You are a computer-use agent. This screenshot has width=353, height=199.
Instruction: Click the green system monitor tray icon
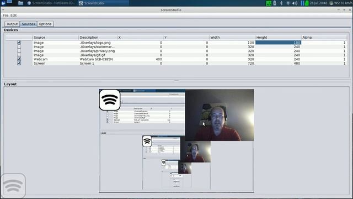[269, 3]
